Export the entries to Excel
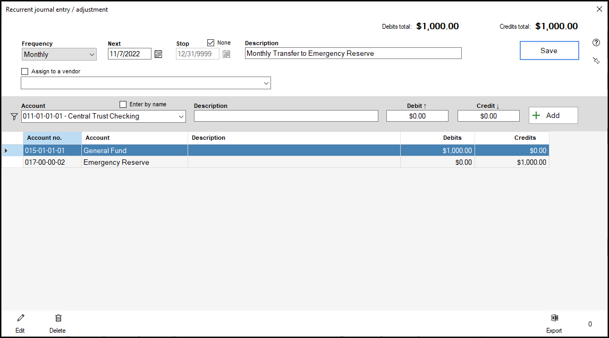The image size is (609, 338). pyautogui.click(x=554, y=318)
